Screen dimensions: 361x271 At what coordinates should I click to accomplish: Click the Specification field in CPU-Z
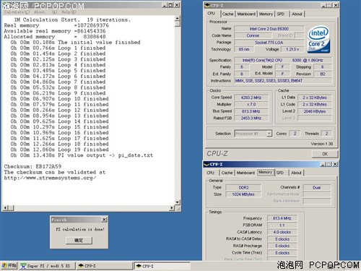click(283, 60)
